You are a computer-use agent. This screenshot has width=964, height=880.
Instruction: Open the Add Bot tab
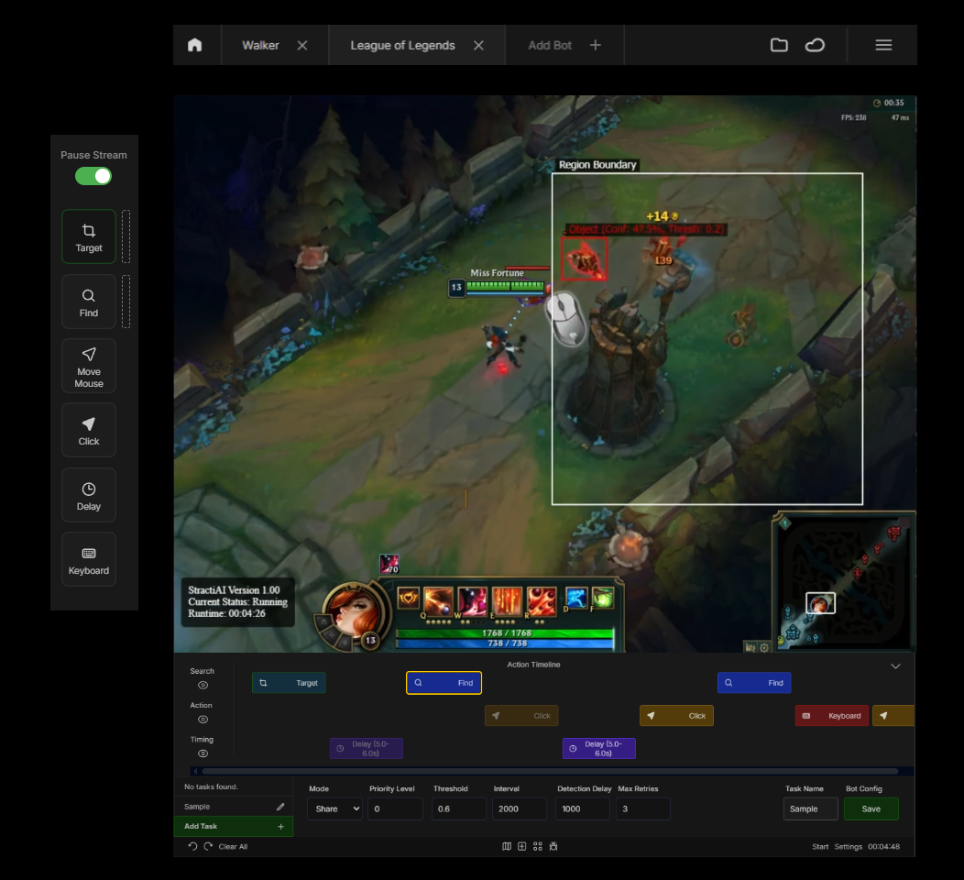click(550, 46)
